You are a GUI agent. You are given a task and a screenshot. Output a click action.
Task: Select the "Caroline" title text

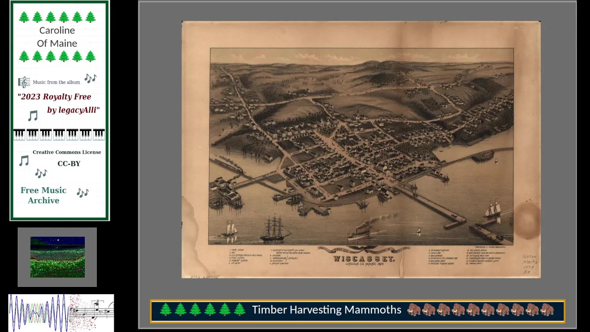[57, 30]
